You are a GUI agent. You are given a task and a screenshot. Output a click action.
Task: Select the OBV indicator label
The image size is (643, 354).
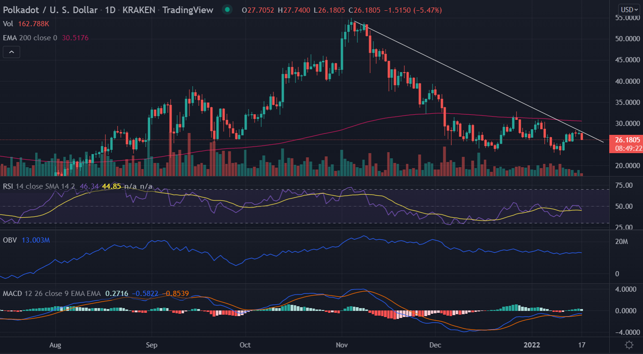10,240
